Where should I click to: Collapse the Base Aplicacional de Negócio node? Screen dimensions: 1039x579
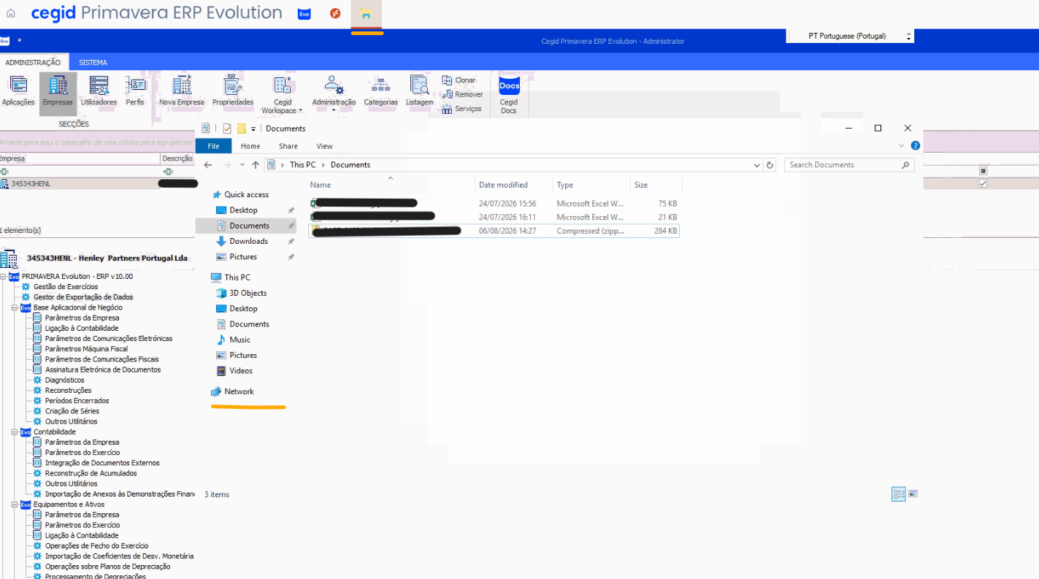click(x=15, y=307)
